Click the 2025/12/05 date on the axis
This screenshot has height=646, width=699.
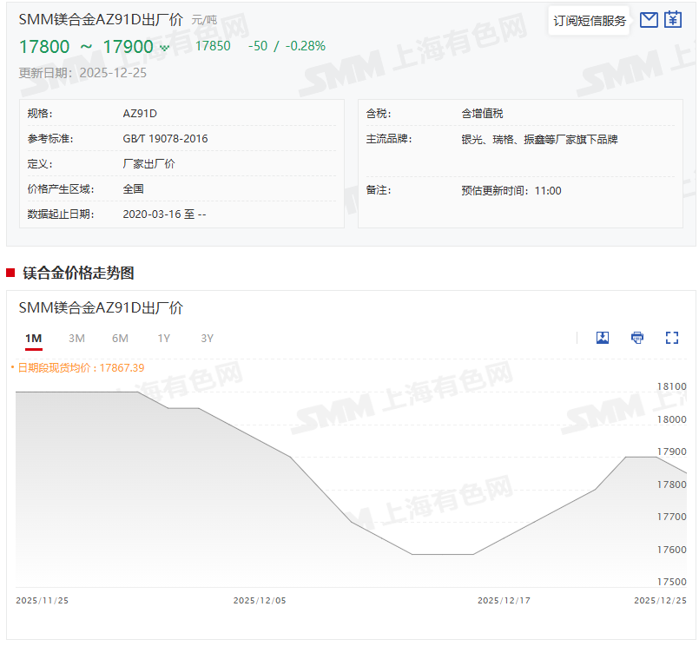click(259, 600)
